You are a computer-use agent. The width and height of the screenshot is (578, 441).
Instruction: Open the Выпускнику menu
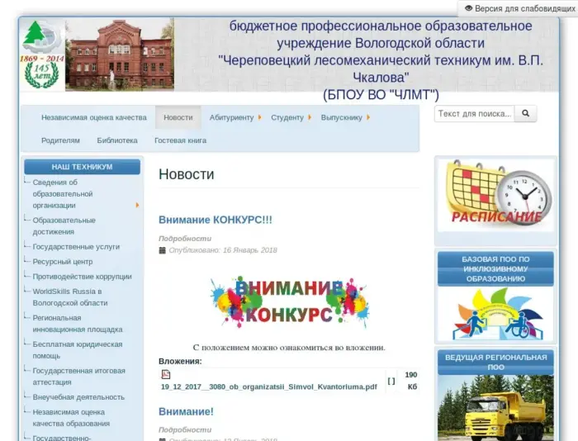click(341, 117)
